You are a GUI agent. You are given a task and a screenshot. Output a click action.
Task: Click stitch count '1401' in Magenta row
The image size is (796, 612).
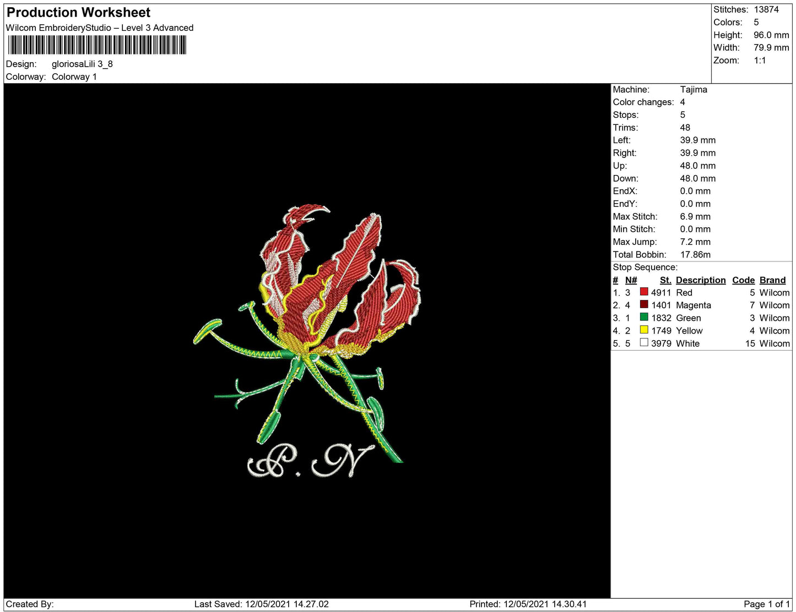[x=661, y=305]
